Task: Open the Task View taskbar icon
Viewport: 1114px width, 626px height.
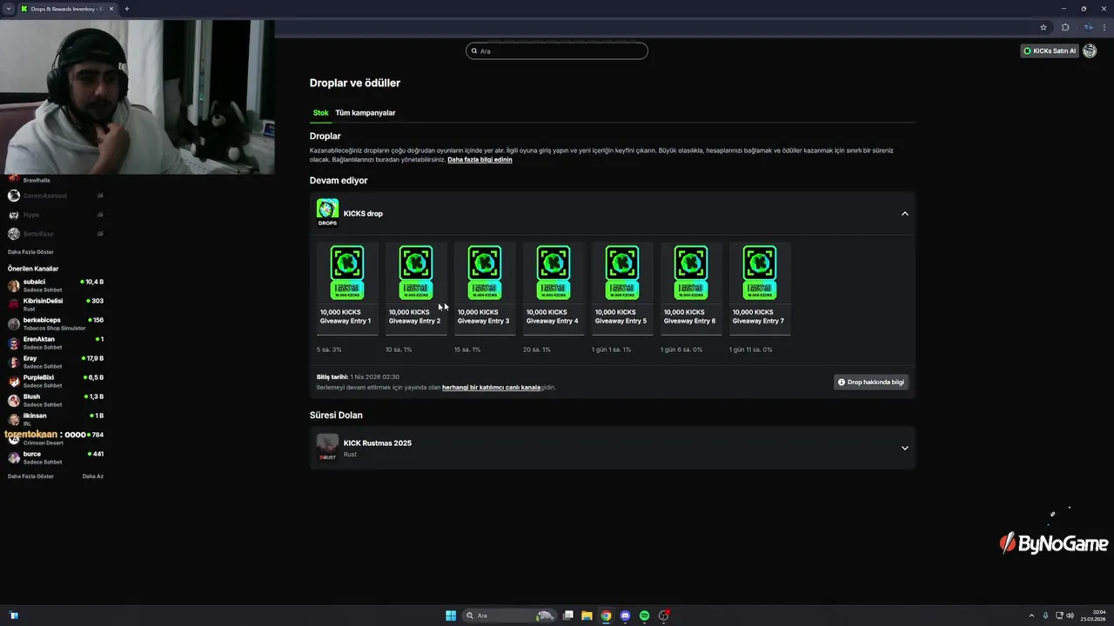Action: (x=567, y=616)
